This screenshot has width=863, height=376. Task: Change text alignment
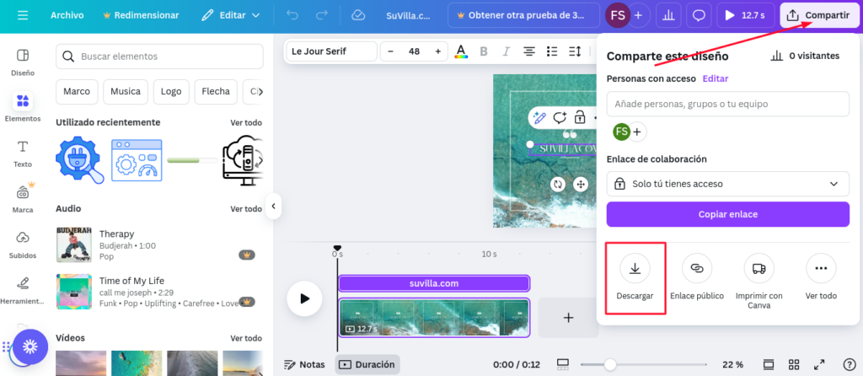529,51
